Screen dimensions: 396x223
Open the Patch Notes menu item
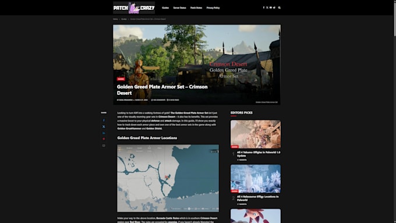coord(196,8)
